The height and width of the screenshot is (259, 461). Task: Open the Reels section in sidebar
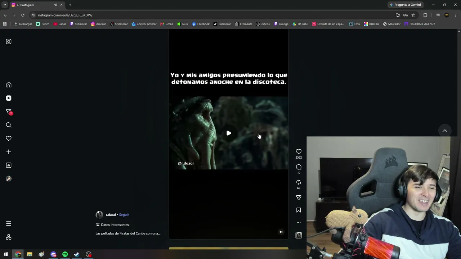[9, 98]
